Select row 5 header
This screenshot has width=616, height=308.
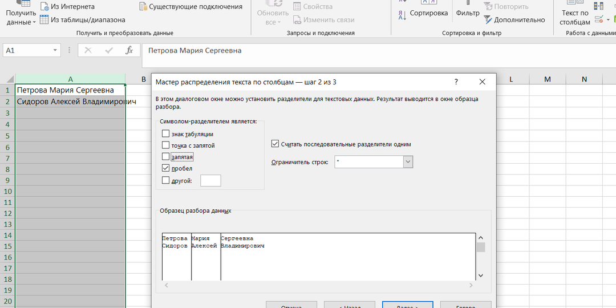[7, 136]
